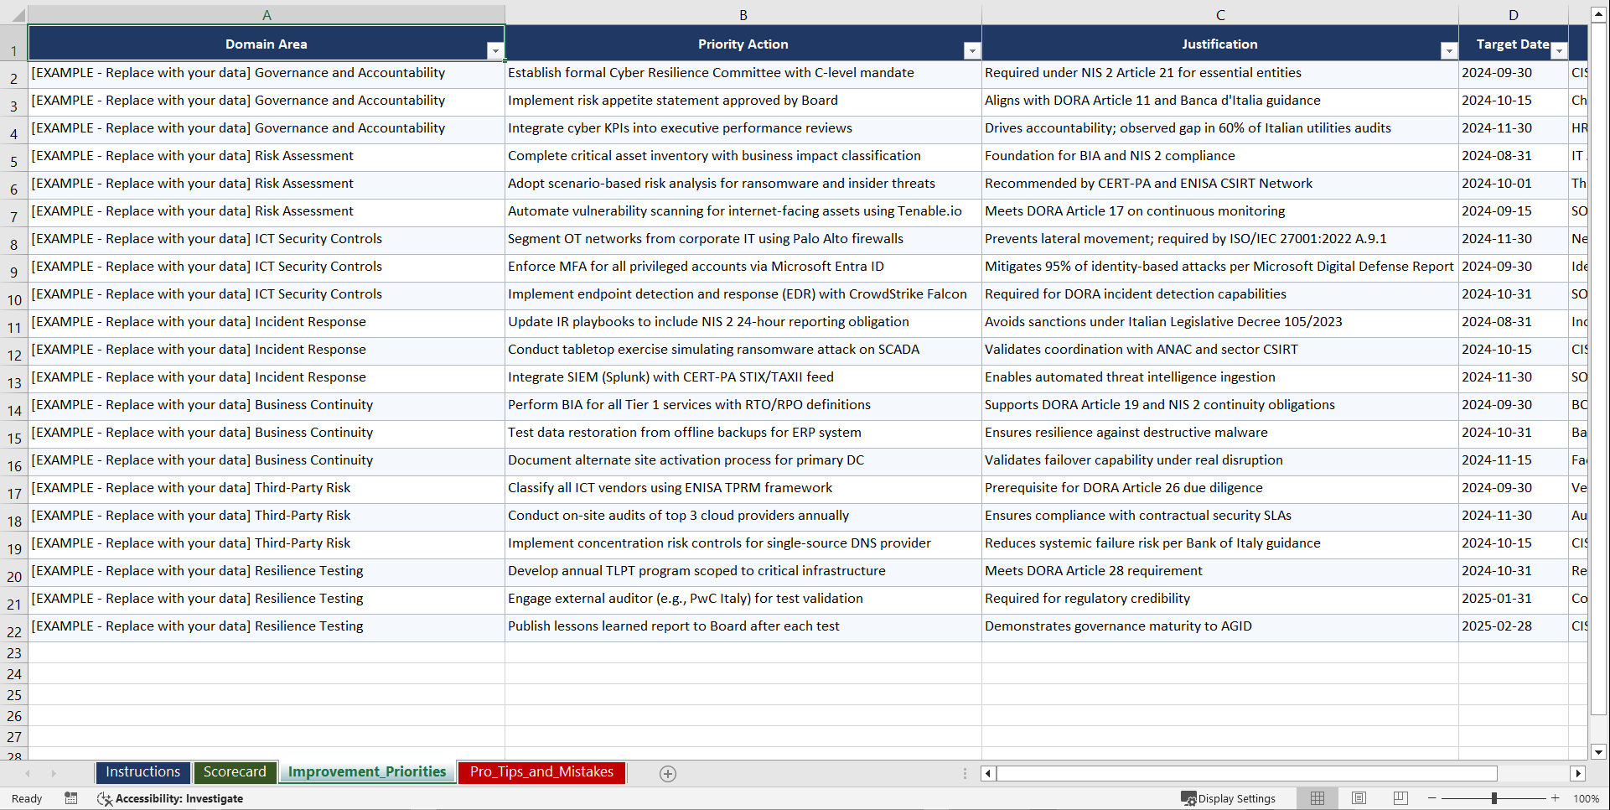
Task: Zoom out using the minus icon
Action: 1431,798
